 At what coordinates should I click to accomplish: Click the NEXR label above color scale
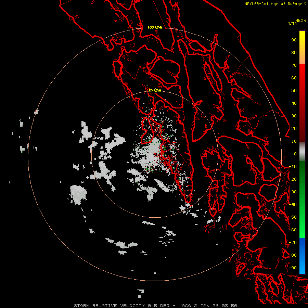(x=301, y=21)
